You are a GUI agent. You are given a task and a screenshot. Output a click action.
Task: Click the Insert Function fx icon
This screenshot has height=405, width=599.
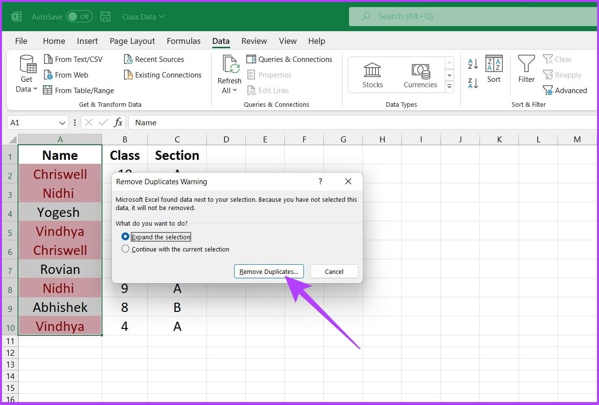pos(118,123)
